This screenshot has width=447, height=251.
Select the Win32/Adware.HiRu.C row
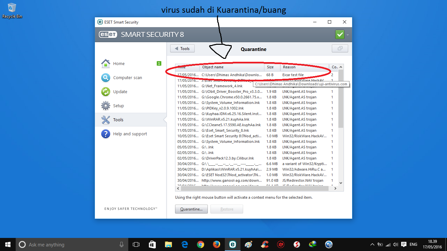(257, 169)
